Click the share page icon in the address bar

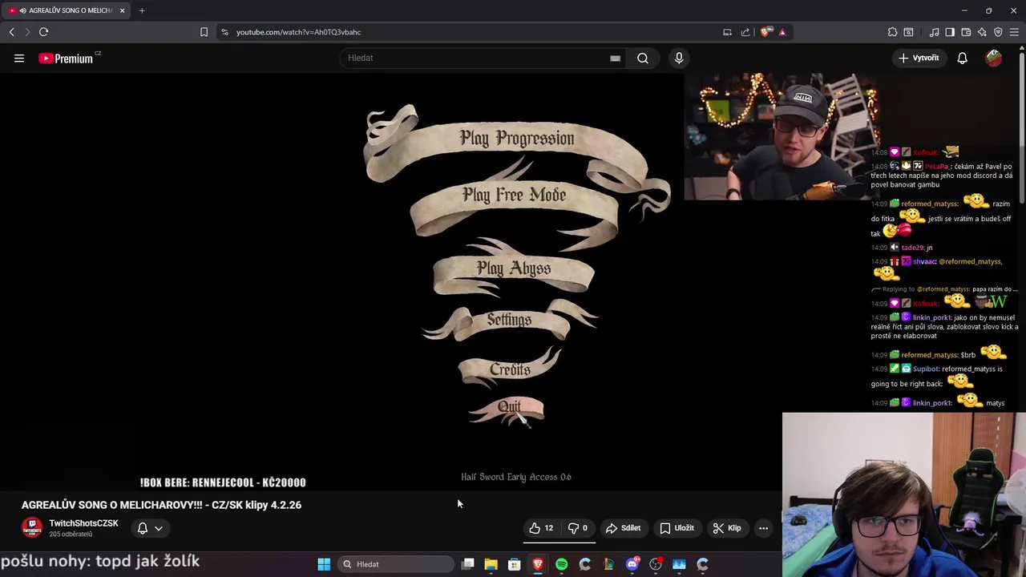(x=745, y=32)
